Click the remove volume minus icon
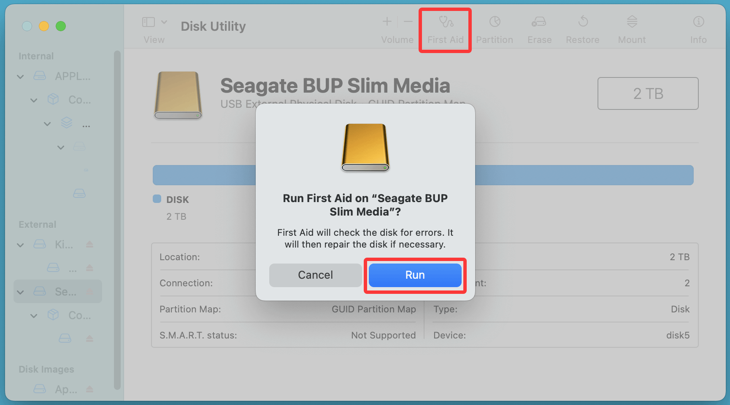This screenshot has height=405, width=730. click(x=407, y=21)
